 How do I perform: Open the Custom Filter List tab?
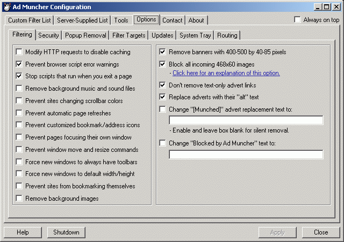pyautogui.click(x=29, y=20)
